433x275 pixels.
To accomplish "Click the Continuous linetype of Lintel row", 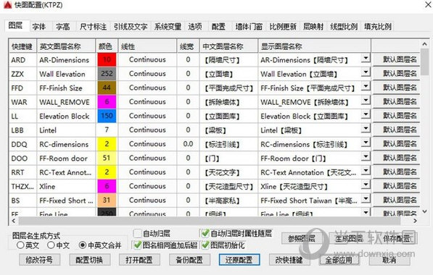I will point(147,130).
